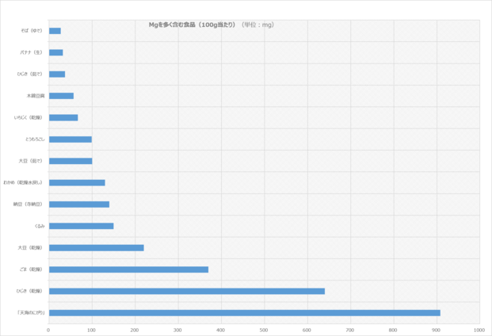
Task: Select the 'わかめ（乾燥水戻し）' category label
Action: click(x=23, y=182)
